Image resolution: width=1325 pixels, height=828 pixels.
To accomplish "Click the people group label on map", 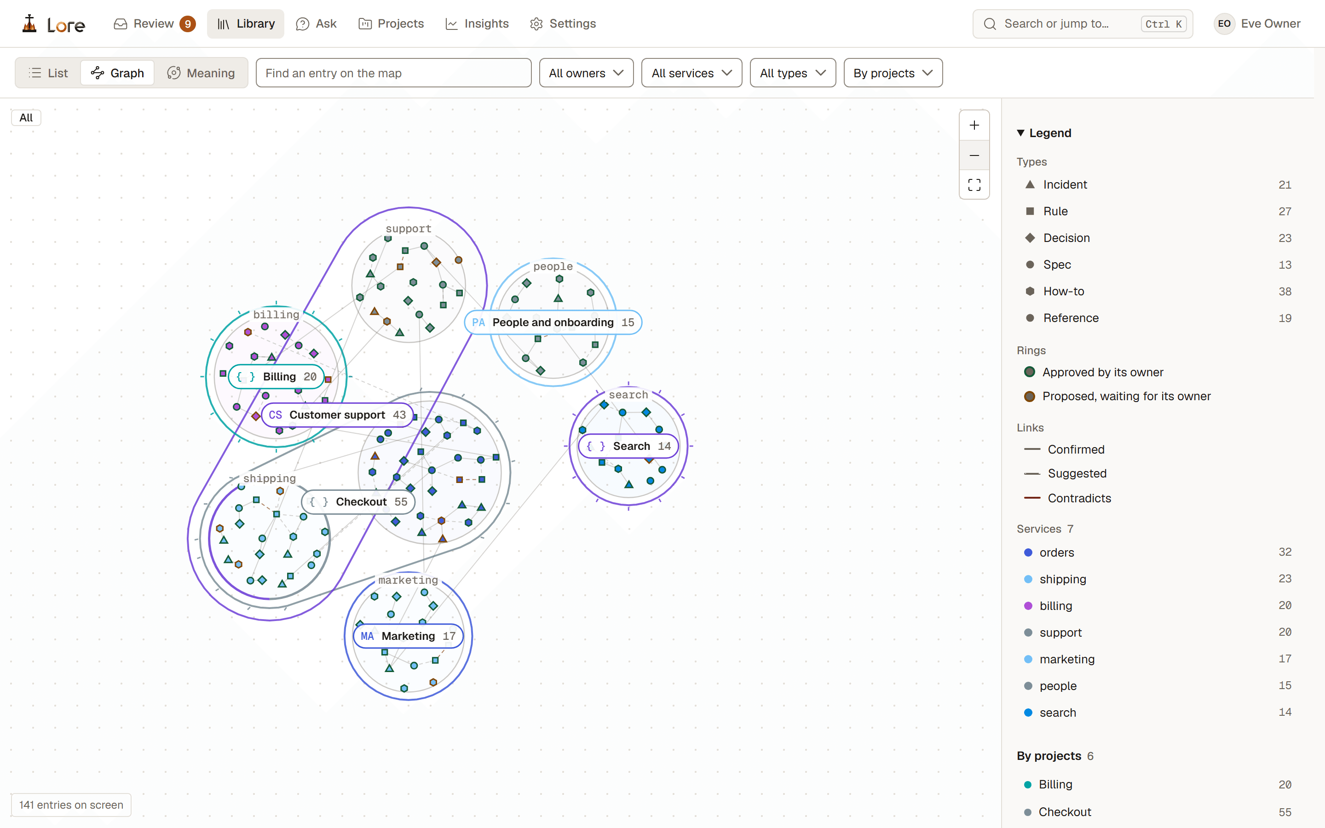I will (553, 267).
